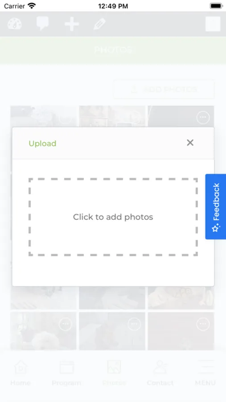Go to the Home tab

point(21,373)
